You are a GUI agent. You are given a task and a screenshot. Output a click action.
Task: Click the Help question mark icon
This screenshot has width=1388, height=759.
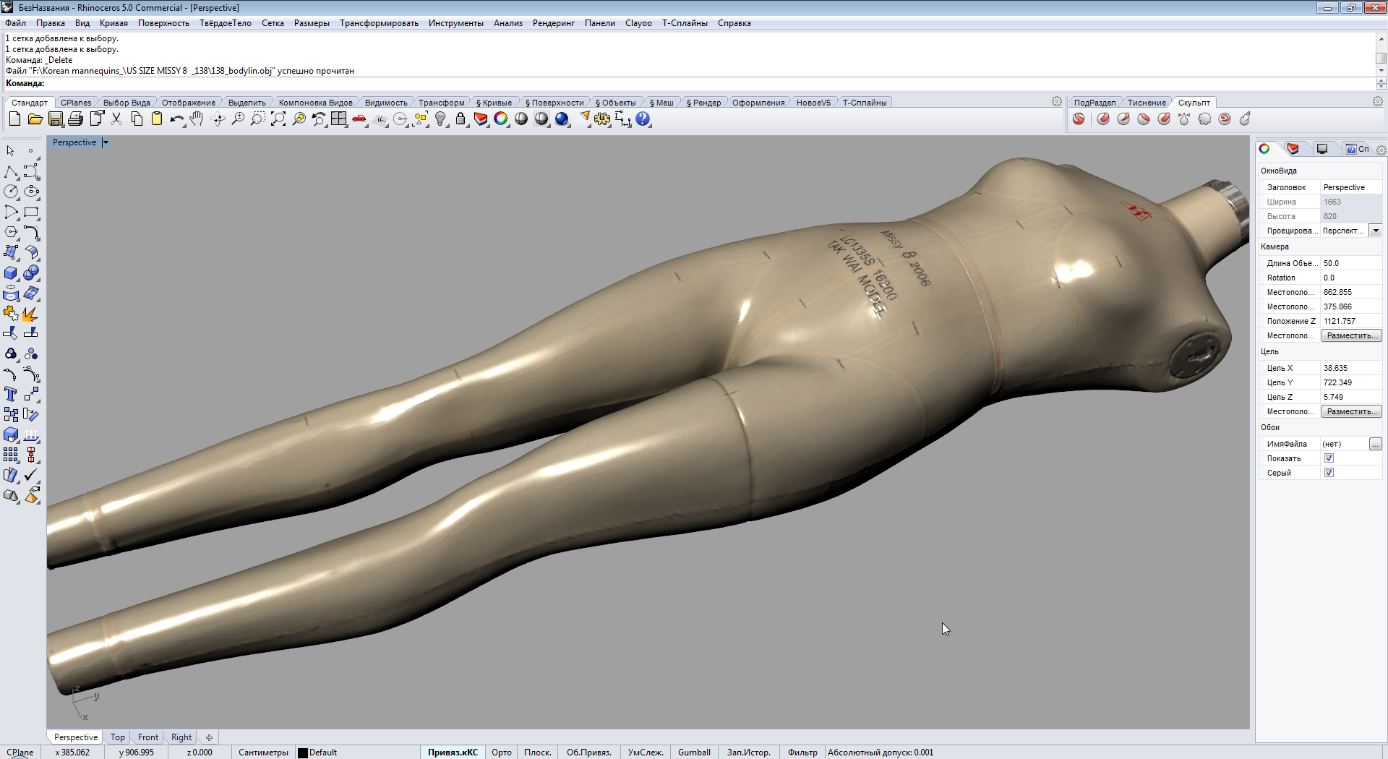(643, 119)
